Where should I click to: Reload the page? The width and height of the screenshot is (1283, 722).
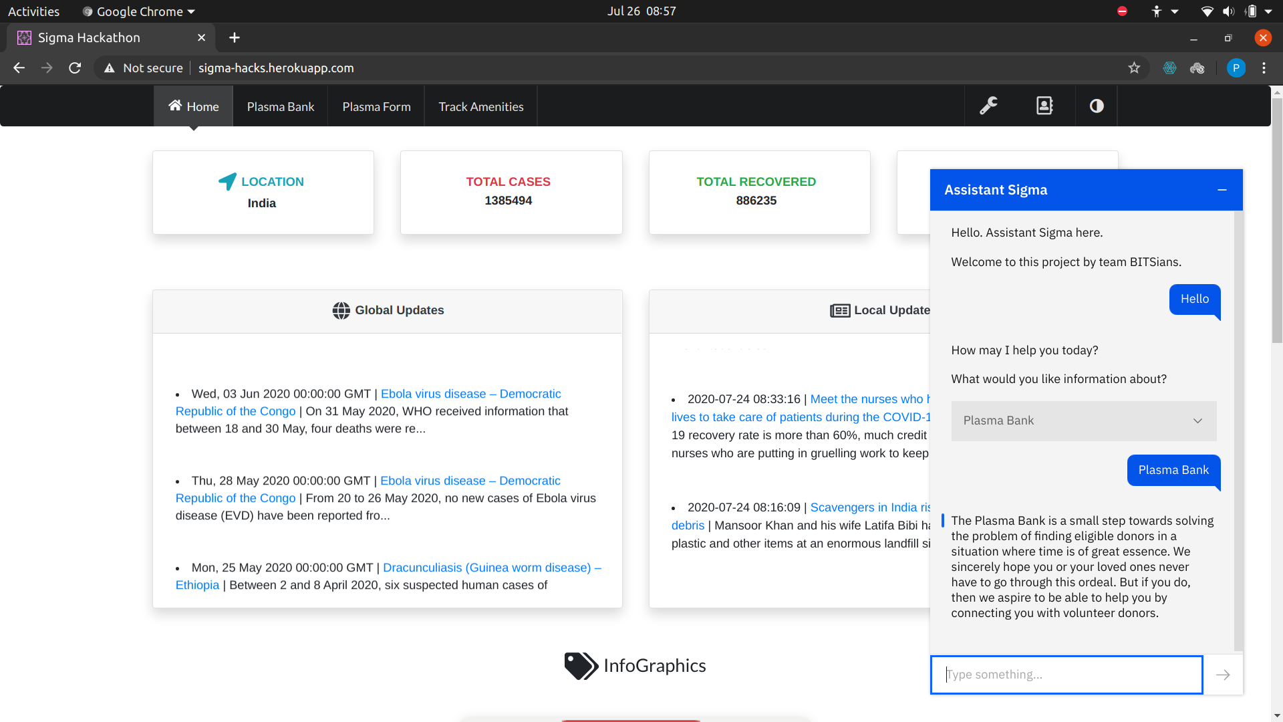pos(75,68)
